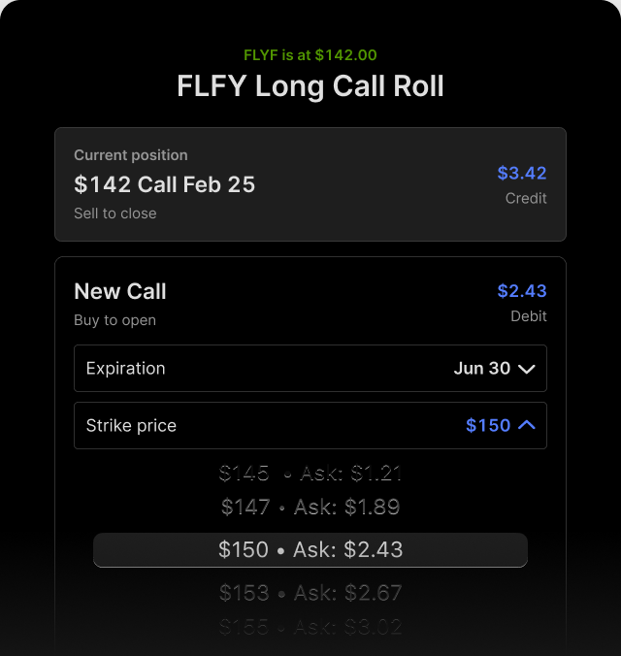Click the chevron-down icon beside Jun 30

click(x=527, y=369)
